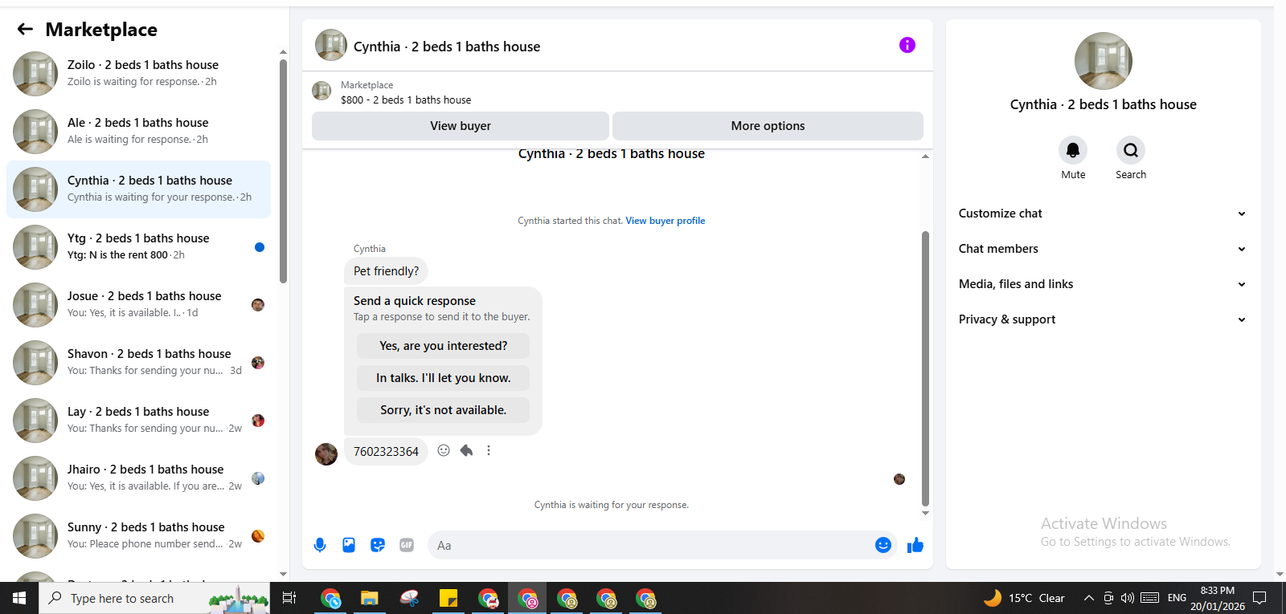Click the large profile picture in info panel
This screenshot has width=1286, height=614.
(x=1104, y=61)
